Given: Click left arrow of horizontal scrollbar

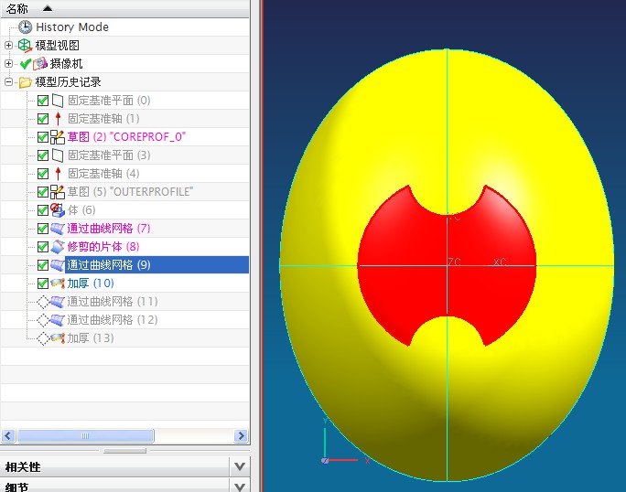Looking at the screenshot, I should [8, 435].
